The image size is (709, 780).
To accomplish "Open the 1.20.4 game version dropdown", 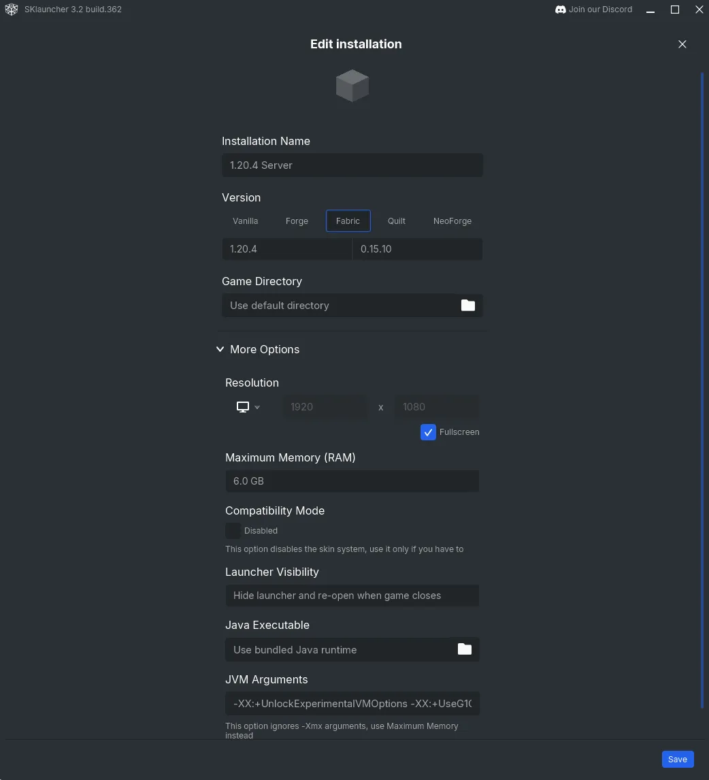I will [x=286, y=249].
